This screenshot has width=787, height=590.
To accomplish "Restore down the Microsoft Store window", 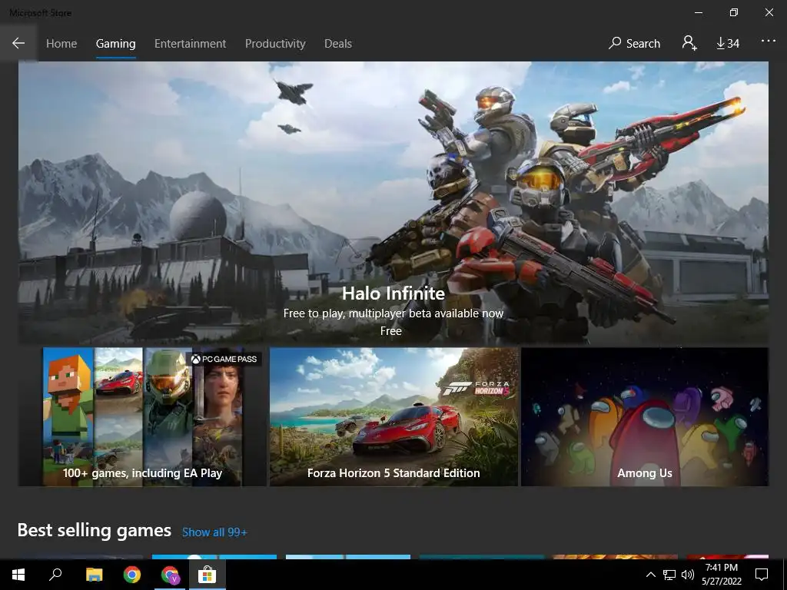I will pyautogui.click(x=734, y=12).
